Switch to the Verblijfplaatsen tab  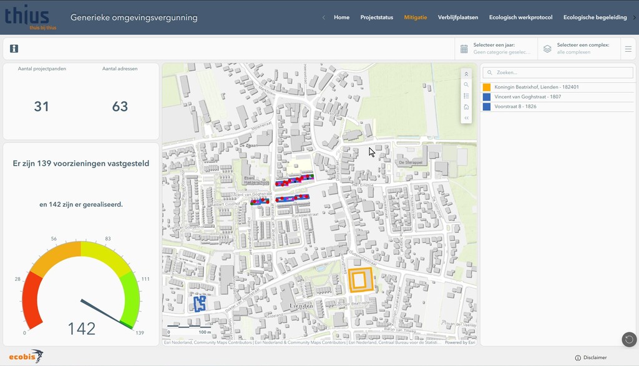(457, 17)
